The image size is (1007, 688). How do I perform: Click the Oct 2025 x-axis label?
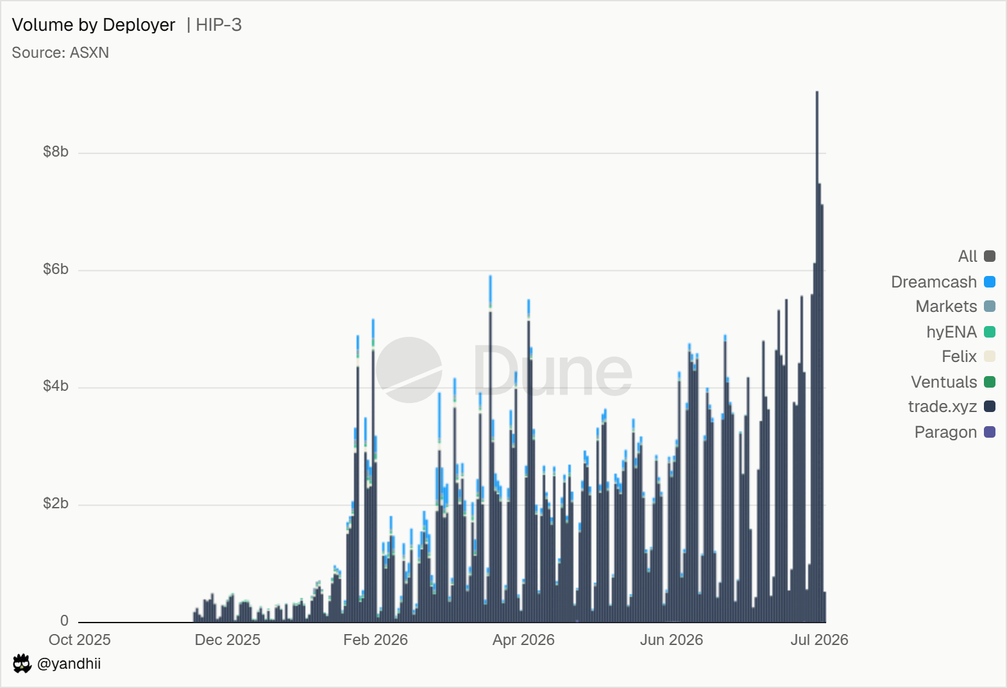coord(80,640)
